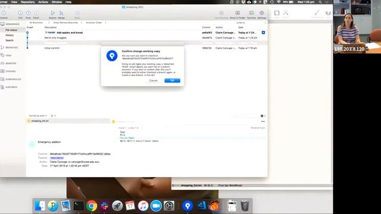Open Terminal from the Dock
Image resolution: width=381 pixels, height=214 pixels.
[x=79, y=206]
